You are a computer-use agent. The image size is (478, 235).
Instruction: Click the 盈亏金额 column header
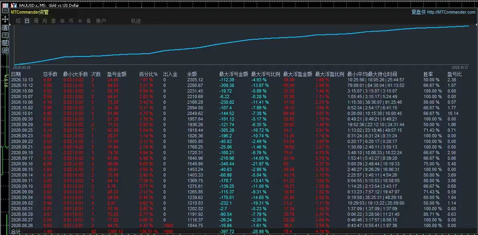point(117,74)
